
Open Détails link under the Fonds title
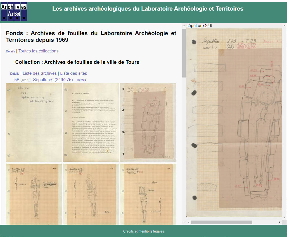[10, 51]
